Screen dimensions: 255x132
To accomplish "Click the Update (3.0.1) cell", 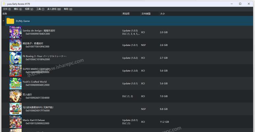I will coord(130,120).
